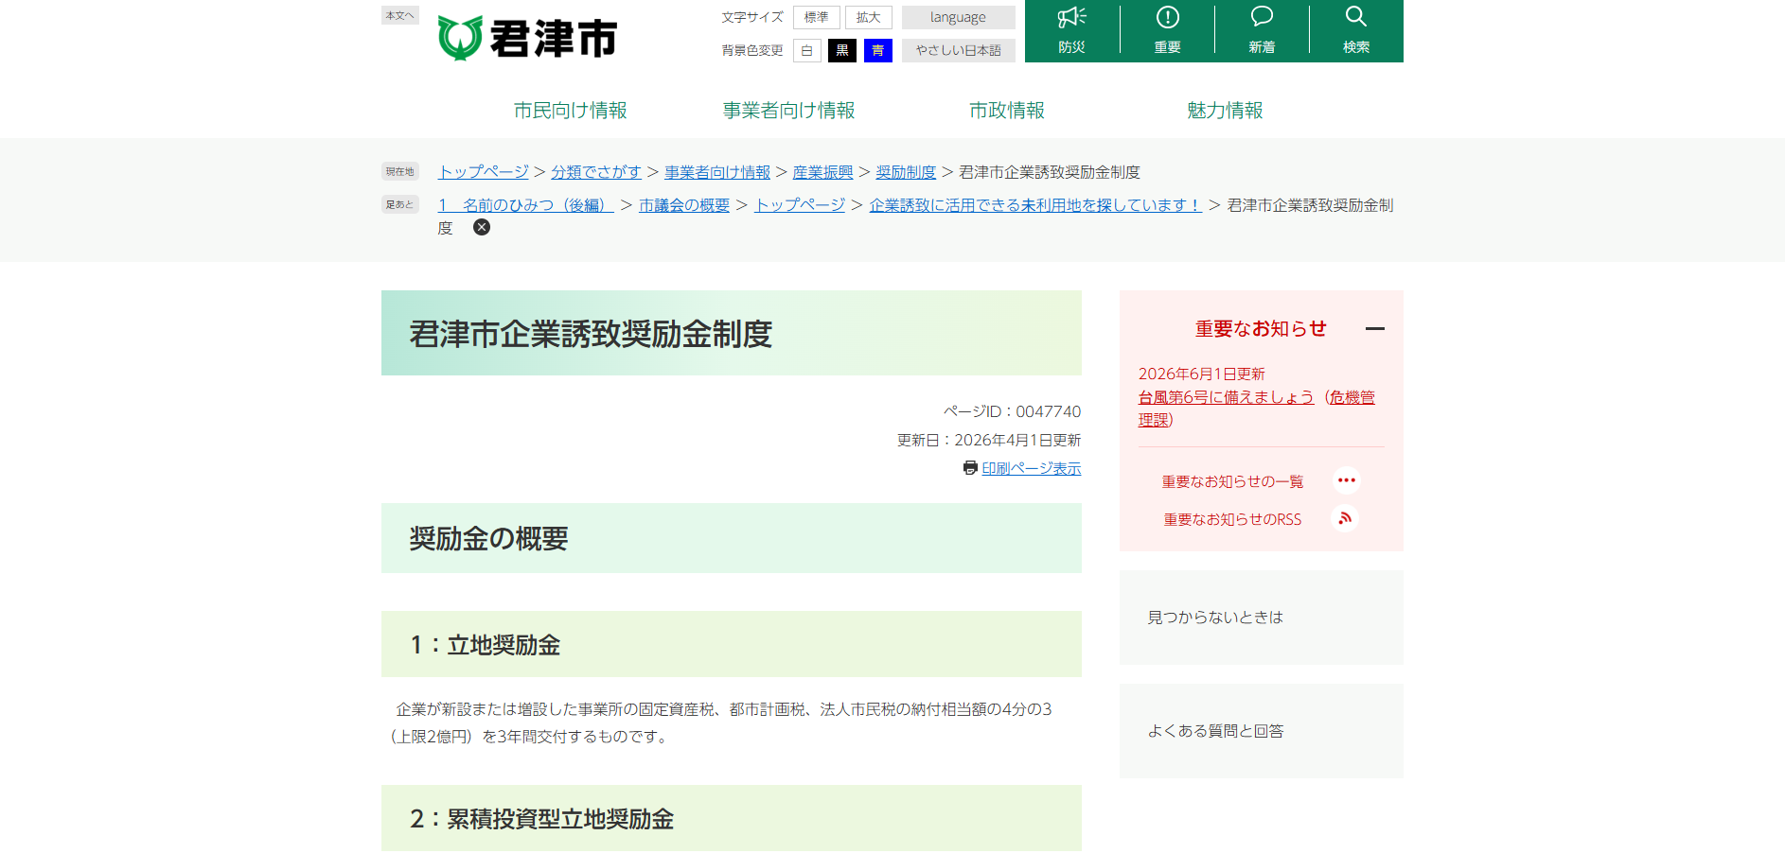Set text size to 拡大

tap(869, 17)
